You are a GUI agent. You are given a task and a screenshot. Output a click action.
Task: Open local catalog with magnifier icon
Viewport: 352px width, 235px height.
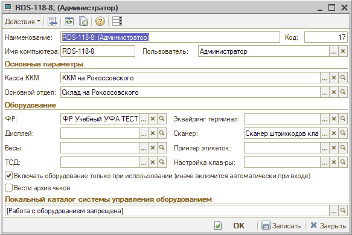tap(343, 211)
